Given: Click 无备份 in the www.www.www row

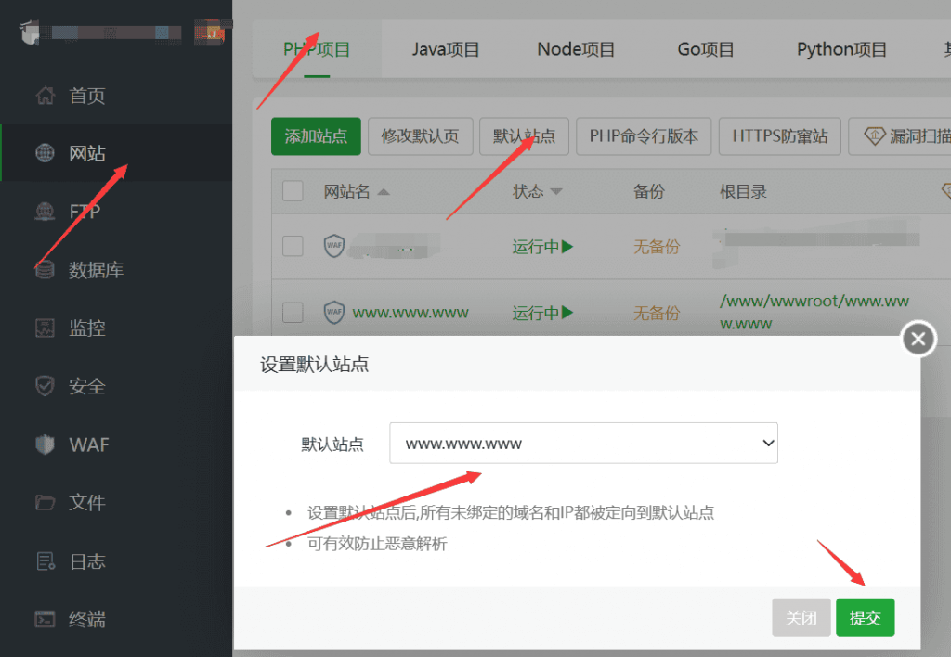Looking at the screenshot, I should tap(657, 313).
